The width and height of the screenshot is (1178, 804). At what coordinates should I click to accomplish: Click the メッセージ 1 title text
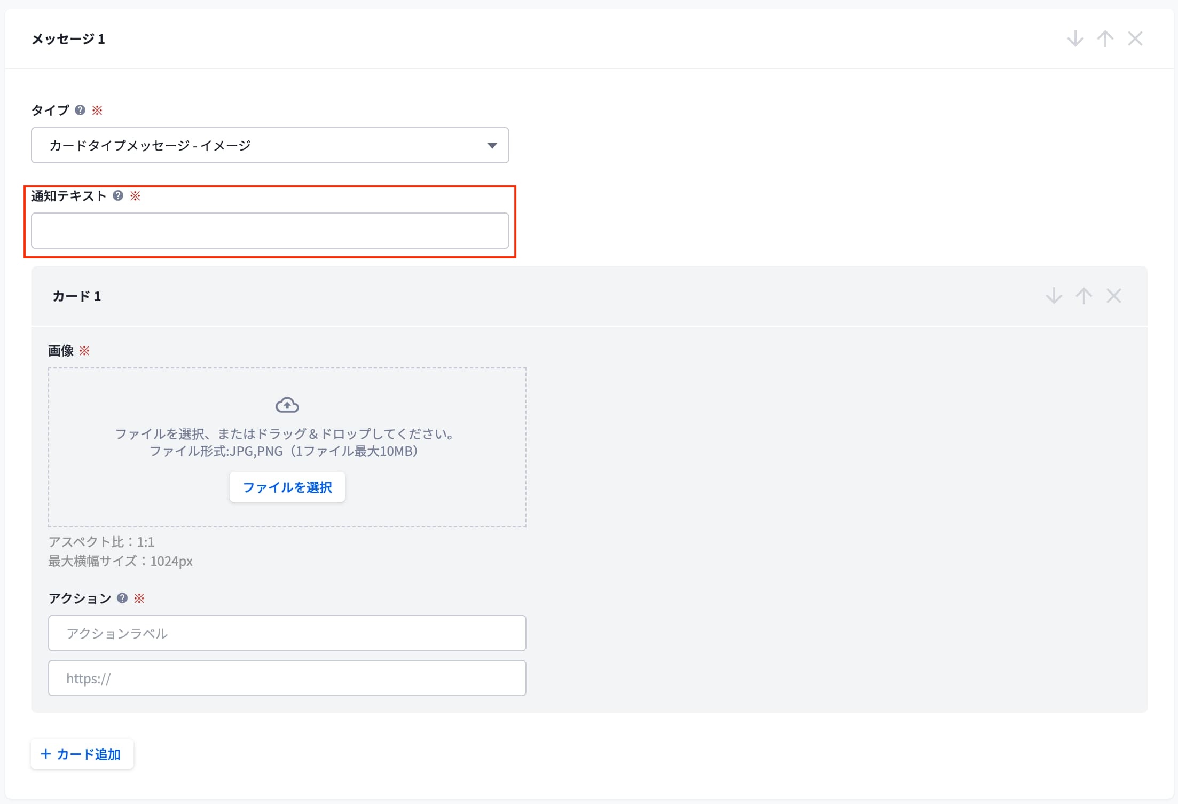tap(68, 39)
